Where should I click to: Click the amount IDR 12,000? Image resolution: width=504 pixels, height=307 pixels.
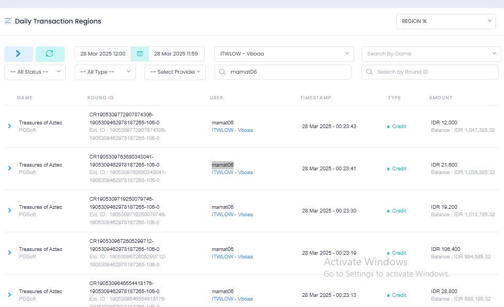444,123
